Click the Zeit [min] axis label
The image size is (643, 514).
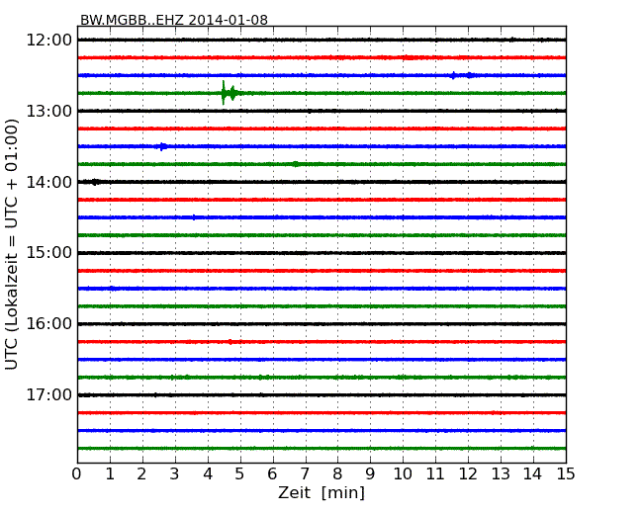point(321,492)
